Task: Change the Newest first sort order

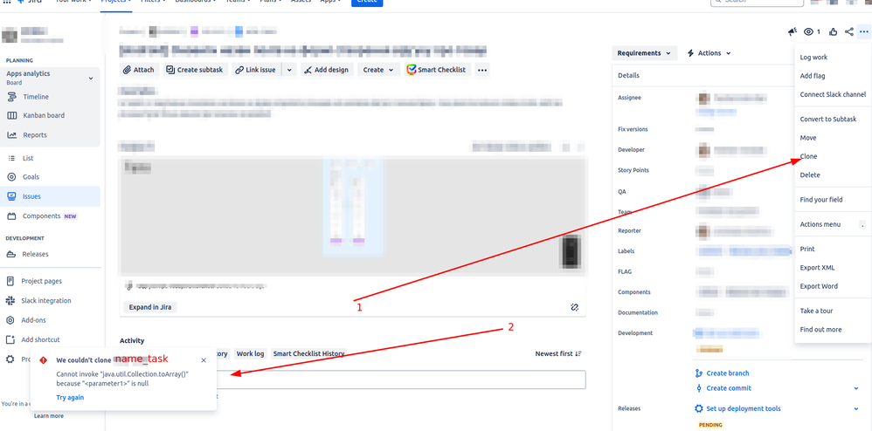Action: (558, 354)
